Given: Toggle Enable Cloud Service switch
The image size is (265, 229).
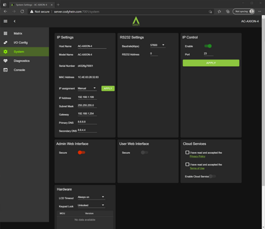Looking at the screenshot, I should (213, 176).
